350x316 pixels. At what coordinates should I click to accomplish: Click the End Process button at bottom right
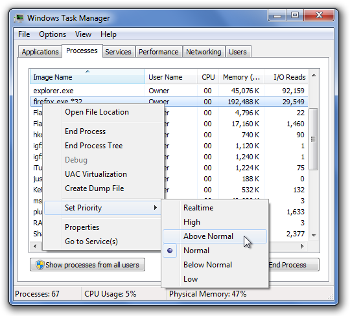[294, 265]
